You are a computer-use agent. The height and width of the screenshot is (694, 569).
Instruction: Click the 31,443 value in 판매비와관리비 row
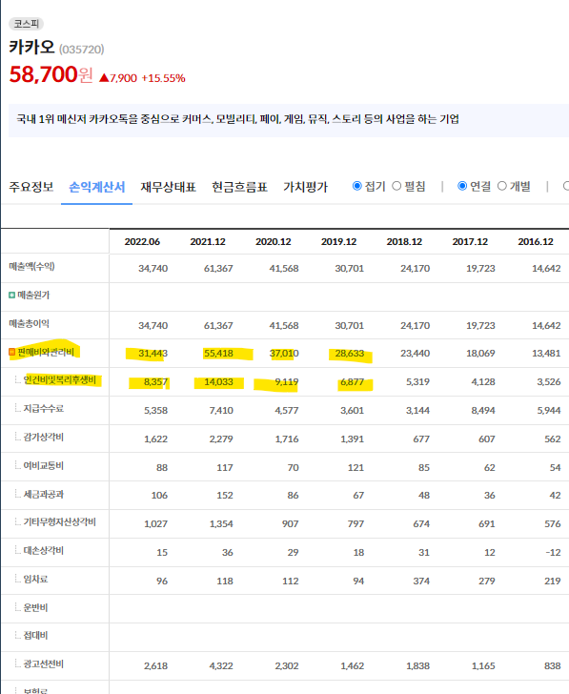tap(153, 354)
